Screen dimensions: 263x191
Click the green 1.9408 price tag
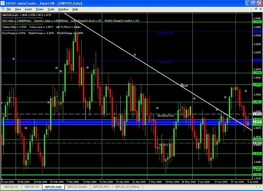coord(257,168)
